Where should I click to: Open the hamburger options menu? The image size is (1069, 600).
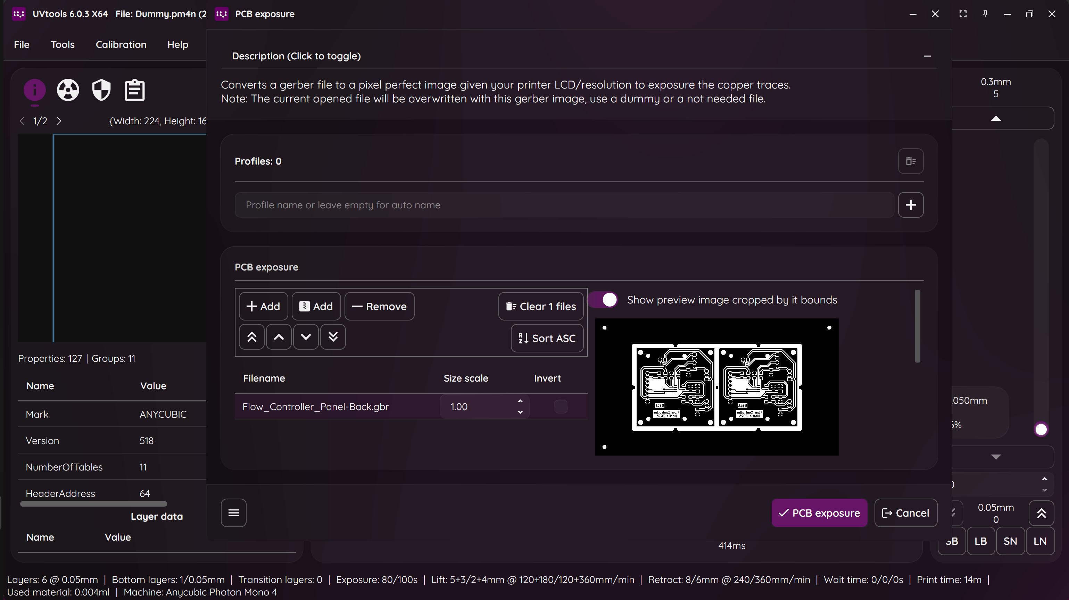pos(234,513)
